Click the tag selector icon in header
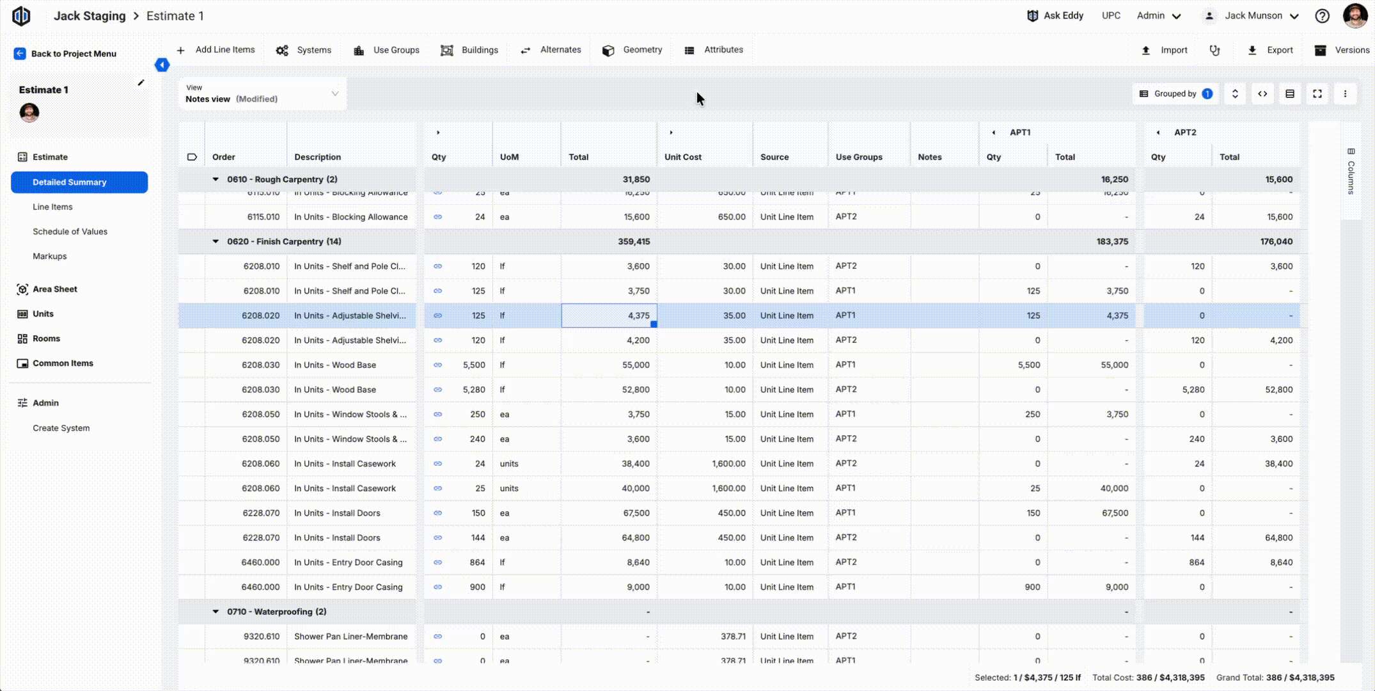 (x=192, y=157)
